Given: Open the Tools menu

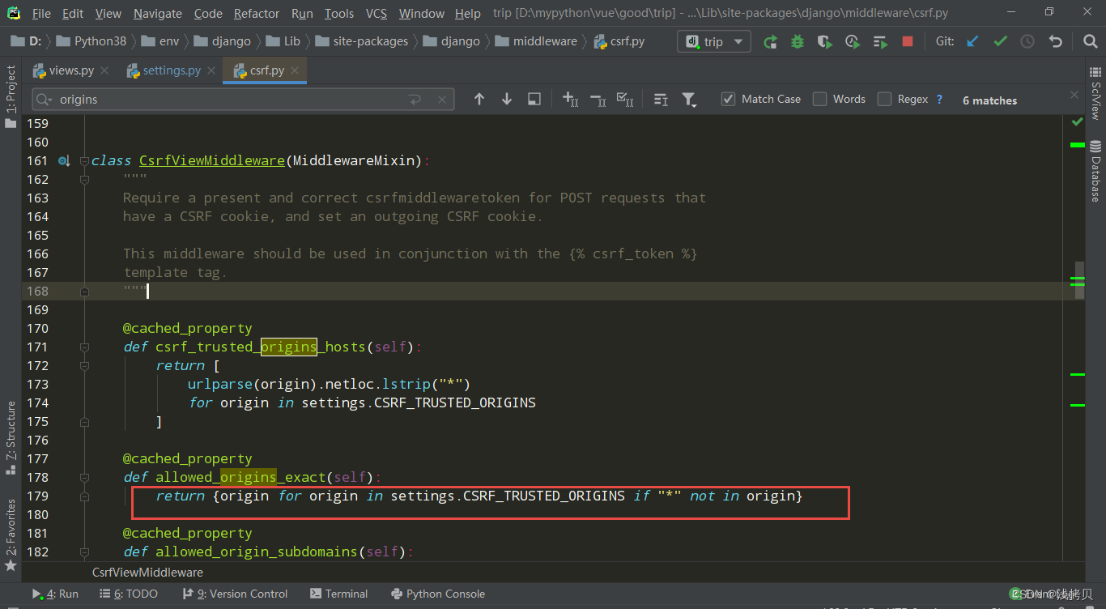Looking at the screenshot, I should [339, 13].
